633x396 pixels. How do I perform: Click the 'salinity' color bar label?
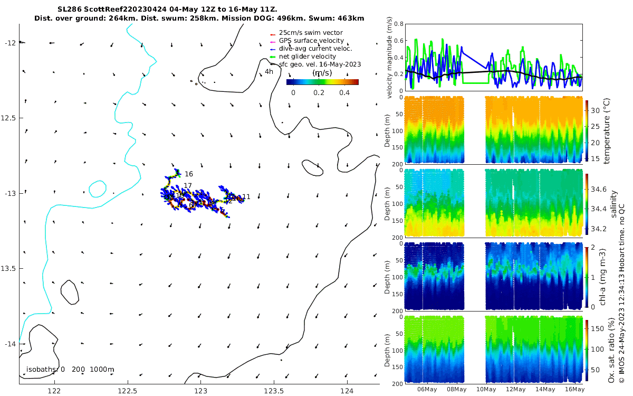[x=613, y=203]
